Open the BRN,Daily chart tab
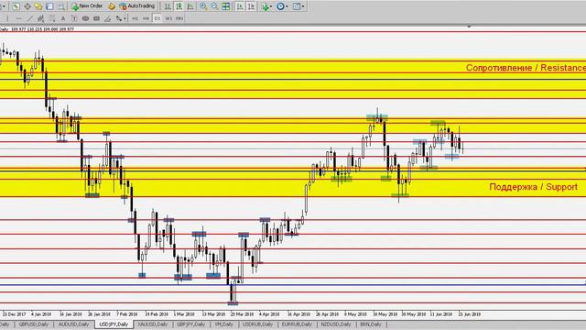The image size is (586, 330). [371, 324]
